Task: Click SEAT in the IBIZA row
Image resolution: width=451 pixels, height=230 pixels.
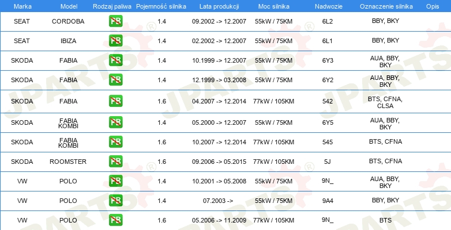Action: pos(22,41)
